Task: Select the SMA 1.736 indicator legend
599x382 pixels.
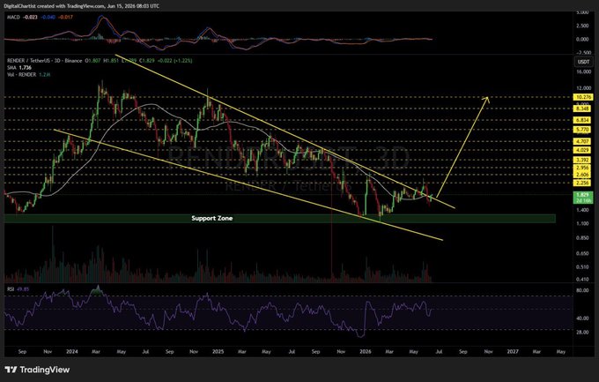Action: 19,68
